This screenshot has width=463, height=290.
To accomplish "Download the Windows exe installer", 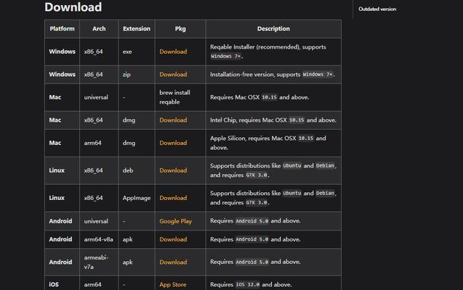I will coord(173,51).
